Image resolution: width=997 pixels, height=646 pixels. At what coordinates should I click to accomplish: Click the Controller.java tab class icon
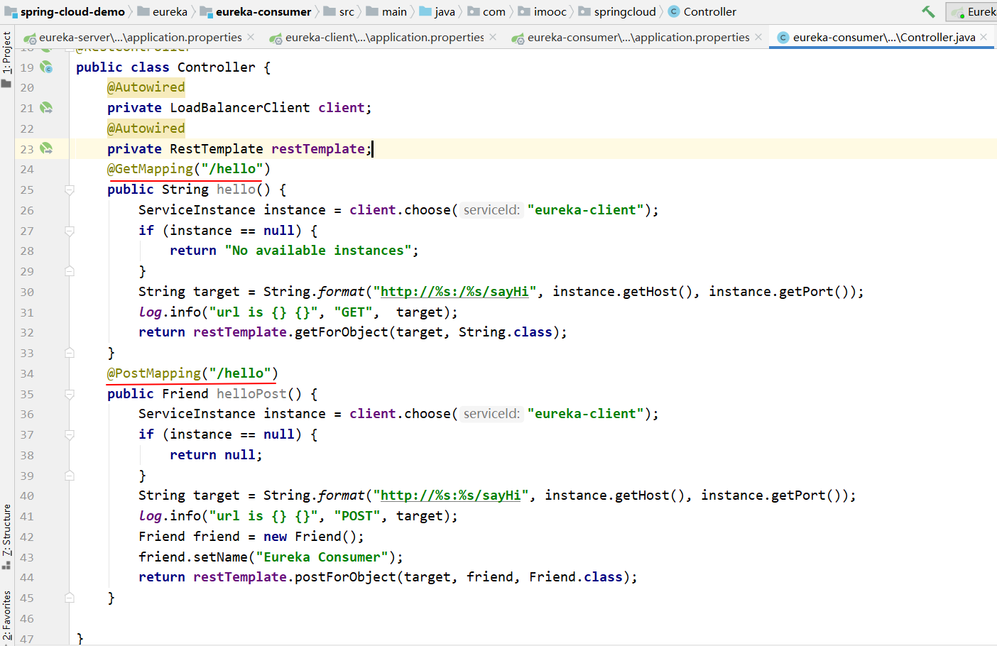pos(783,38)
